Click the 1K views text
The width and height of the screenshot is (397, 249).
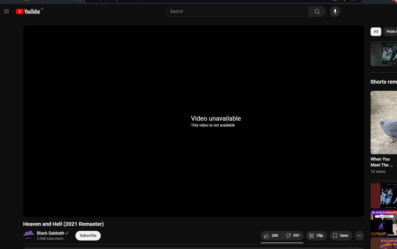[378, 171]
